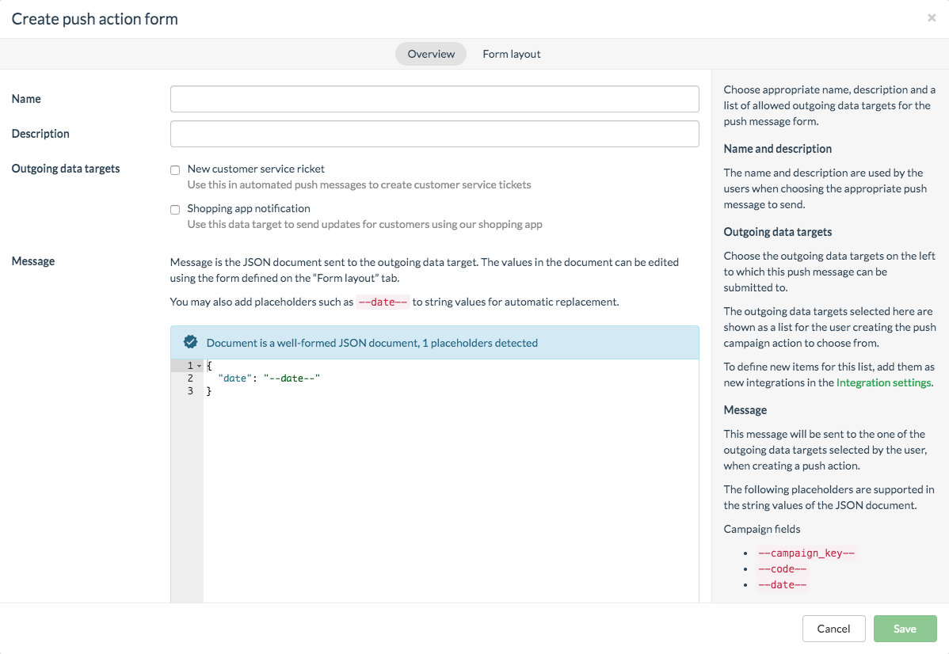The width and height of the screenshot is (949, 654).
Task: Select the Overview tab
Action: point(431,54)
